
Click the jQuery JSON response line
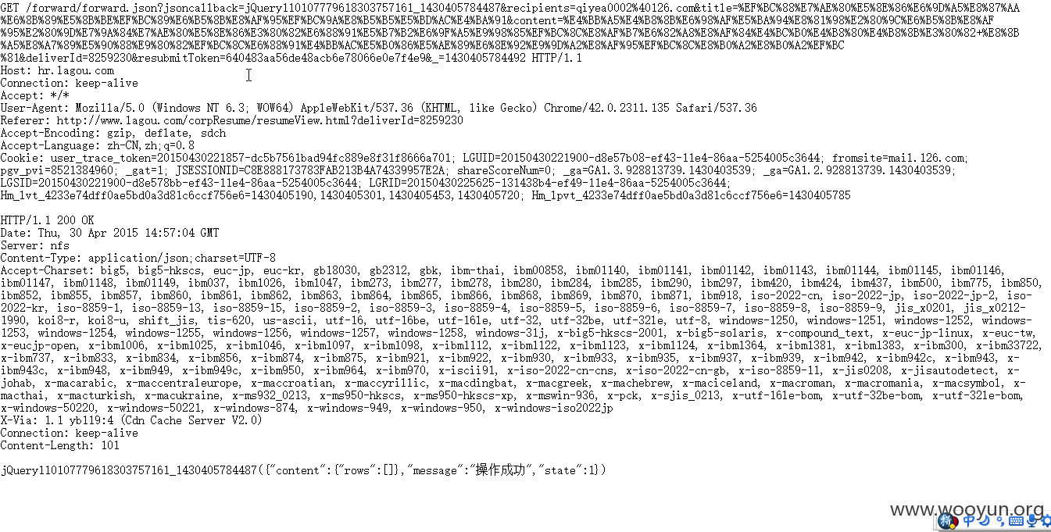tap(303, 470)
